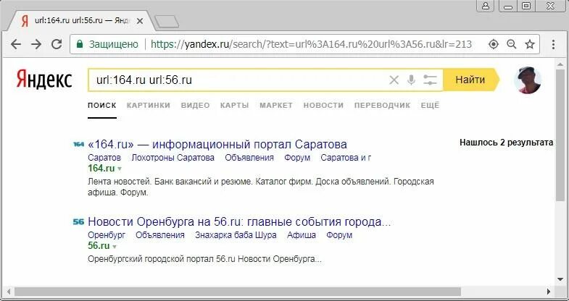Click the browser address bar URL
Viewport: 569px width, 301px height.
[311, 44]
